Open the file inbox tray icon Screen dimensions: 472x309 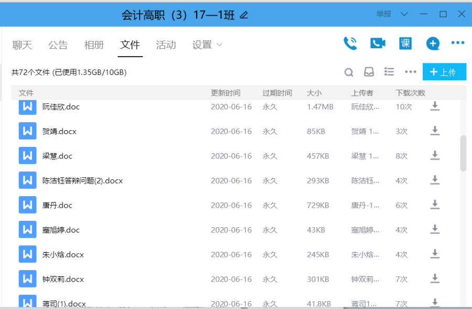tap(369, 72)
